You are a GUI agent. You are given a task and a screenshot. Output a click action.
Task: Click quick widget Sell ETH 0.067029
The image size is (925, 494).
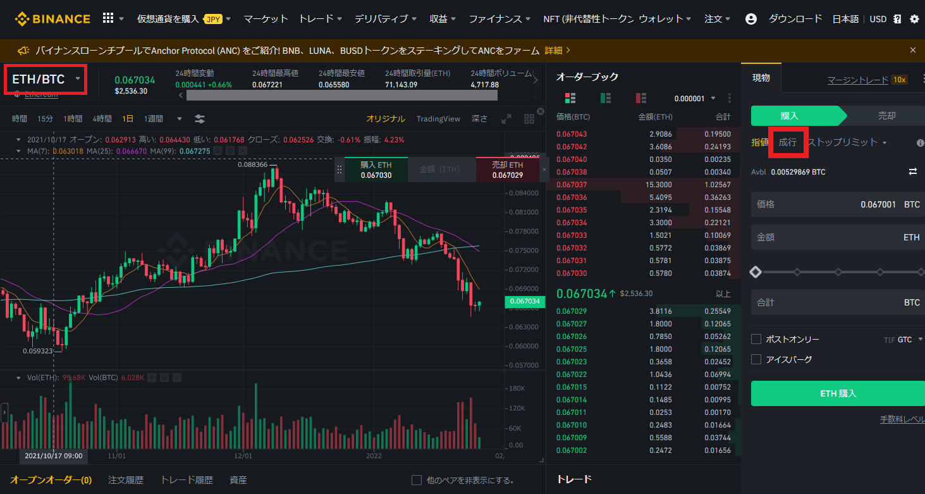pyautogui.click(x=508, y=170)
